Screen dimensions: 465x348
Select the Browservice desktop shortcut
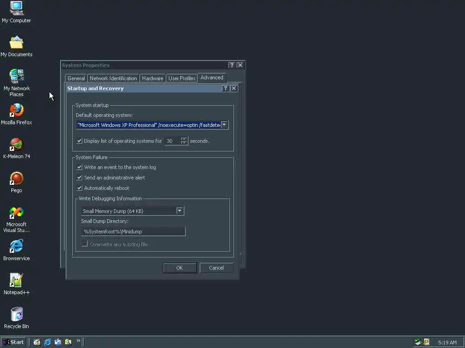[16, 250]
